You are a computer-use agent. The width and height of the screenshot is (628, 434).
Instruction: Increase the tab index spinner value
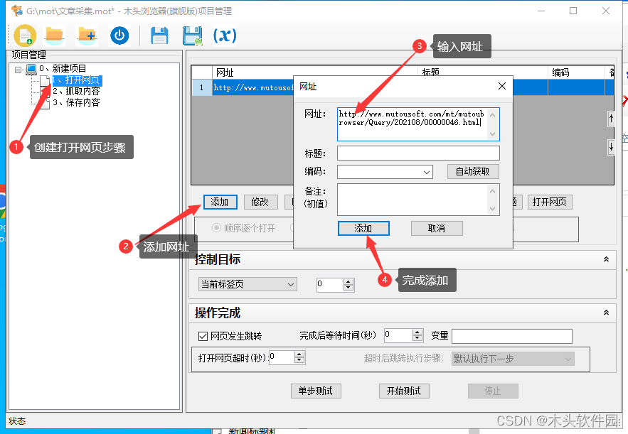pyautogui.click(x=348, y=281)
